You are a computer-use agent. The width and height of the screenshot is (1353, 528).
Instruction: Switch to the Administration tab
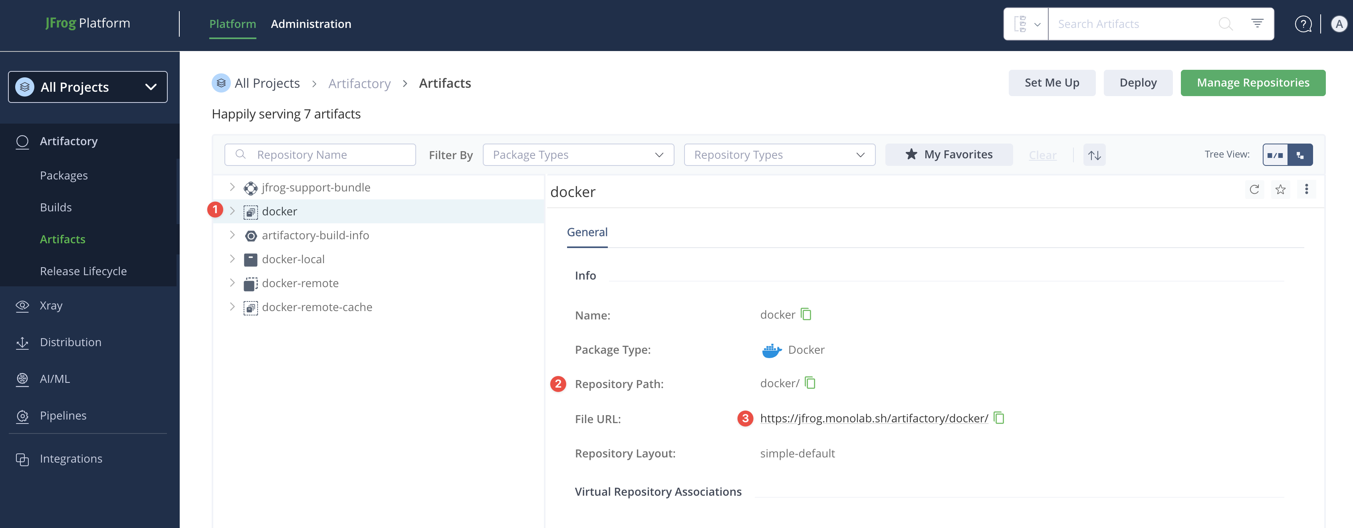point(311,24)
